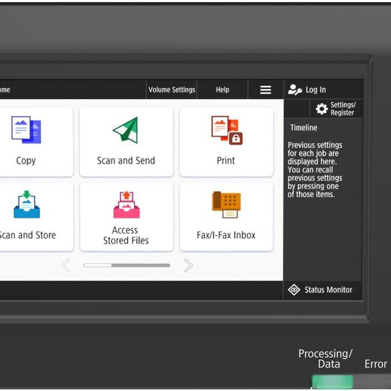Image resolution: width=391 pixels, height=391 pixels.
Task: Tap the Timeline heading
Action: coord(304,128)
